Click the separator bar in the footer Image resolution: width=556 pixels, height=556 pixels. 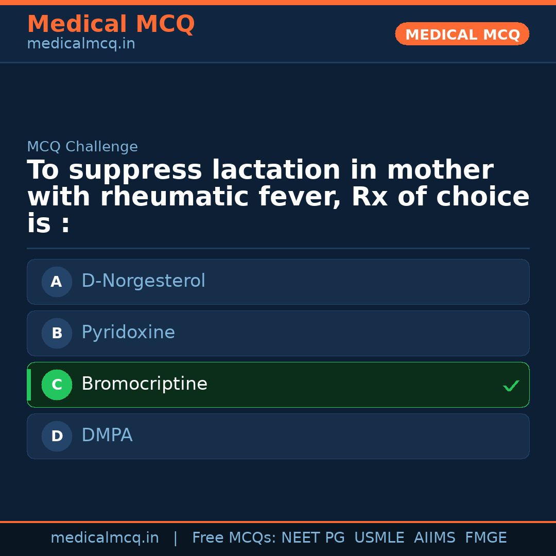(175, 537)
